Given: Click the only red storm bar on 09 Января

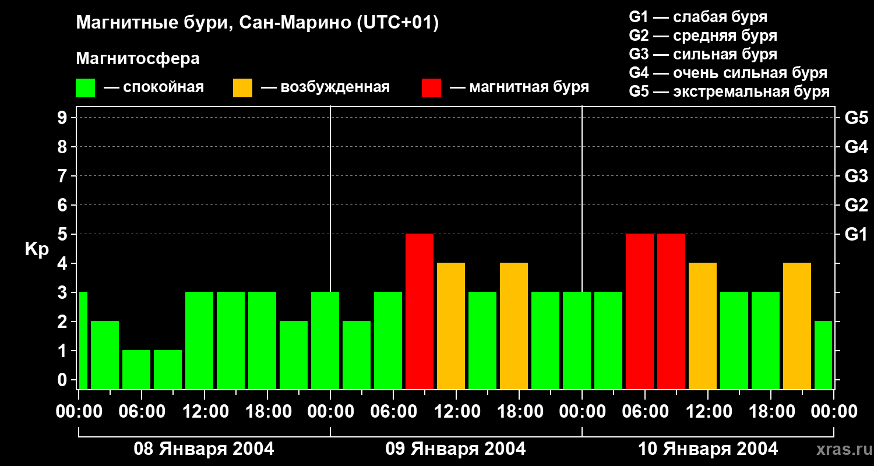Looking at the screenshot, I should [x=420, y=311].
